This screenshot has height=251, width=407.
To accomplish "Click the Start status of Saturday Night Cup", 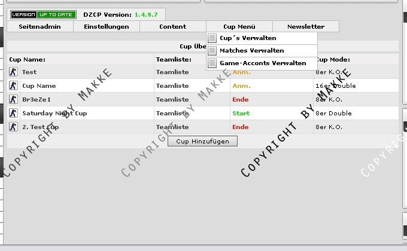I will tap(241, 114).
